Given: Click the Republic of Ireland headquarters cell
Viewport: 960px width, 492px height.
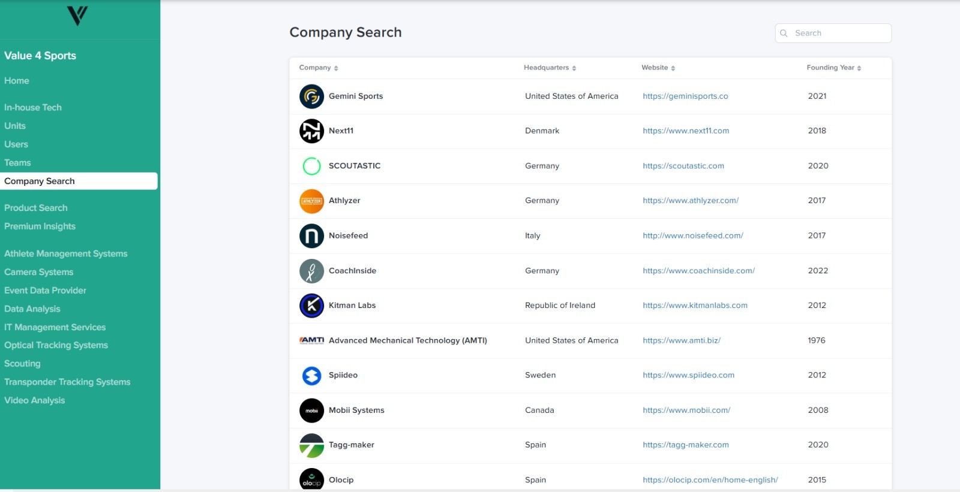Looking at the screenshot, I should coord(560,306).
